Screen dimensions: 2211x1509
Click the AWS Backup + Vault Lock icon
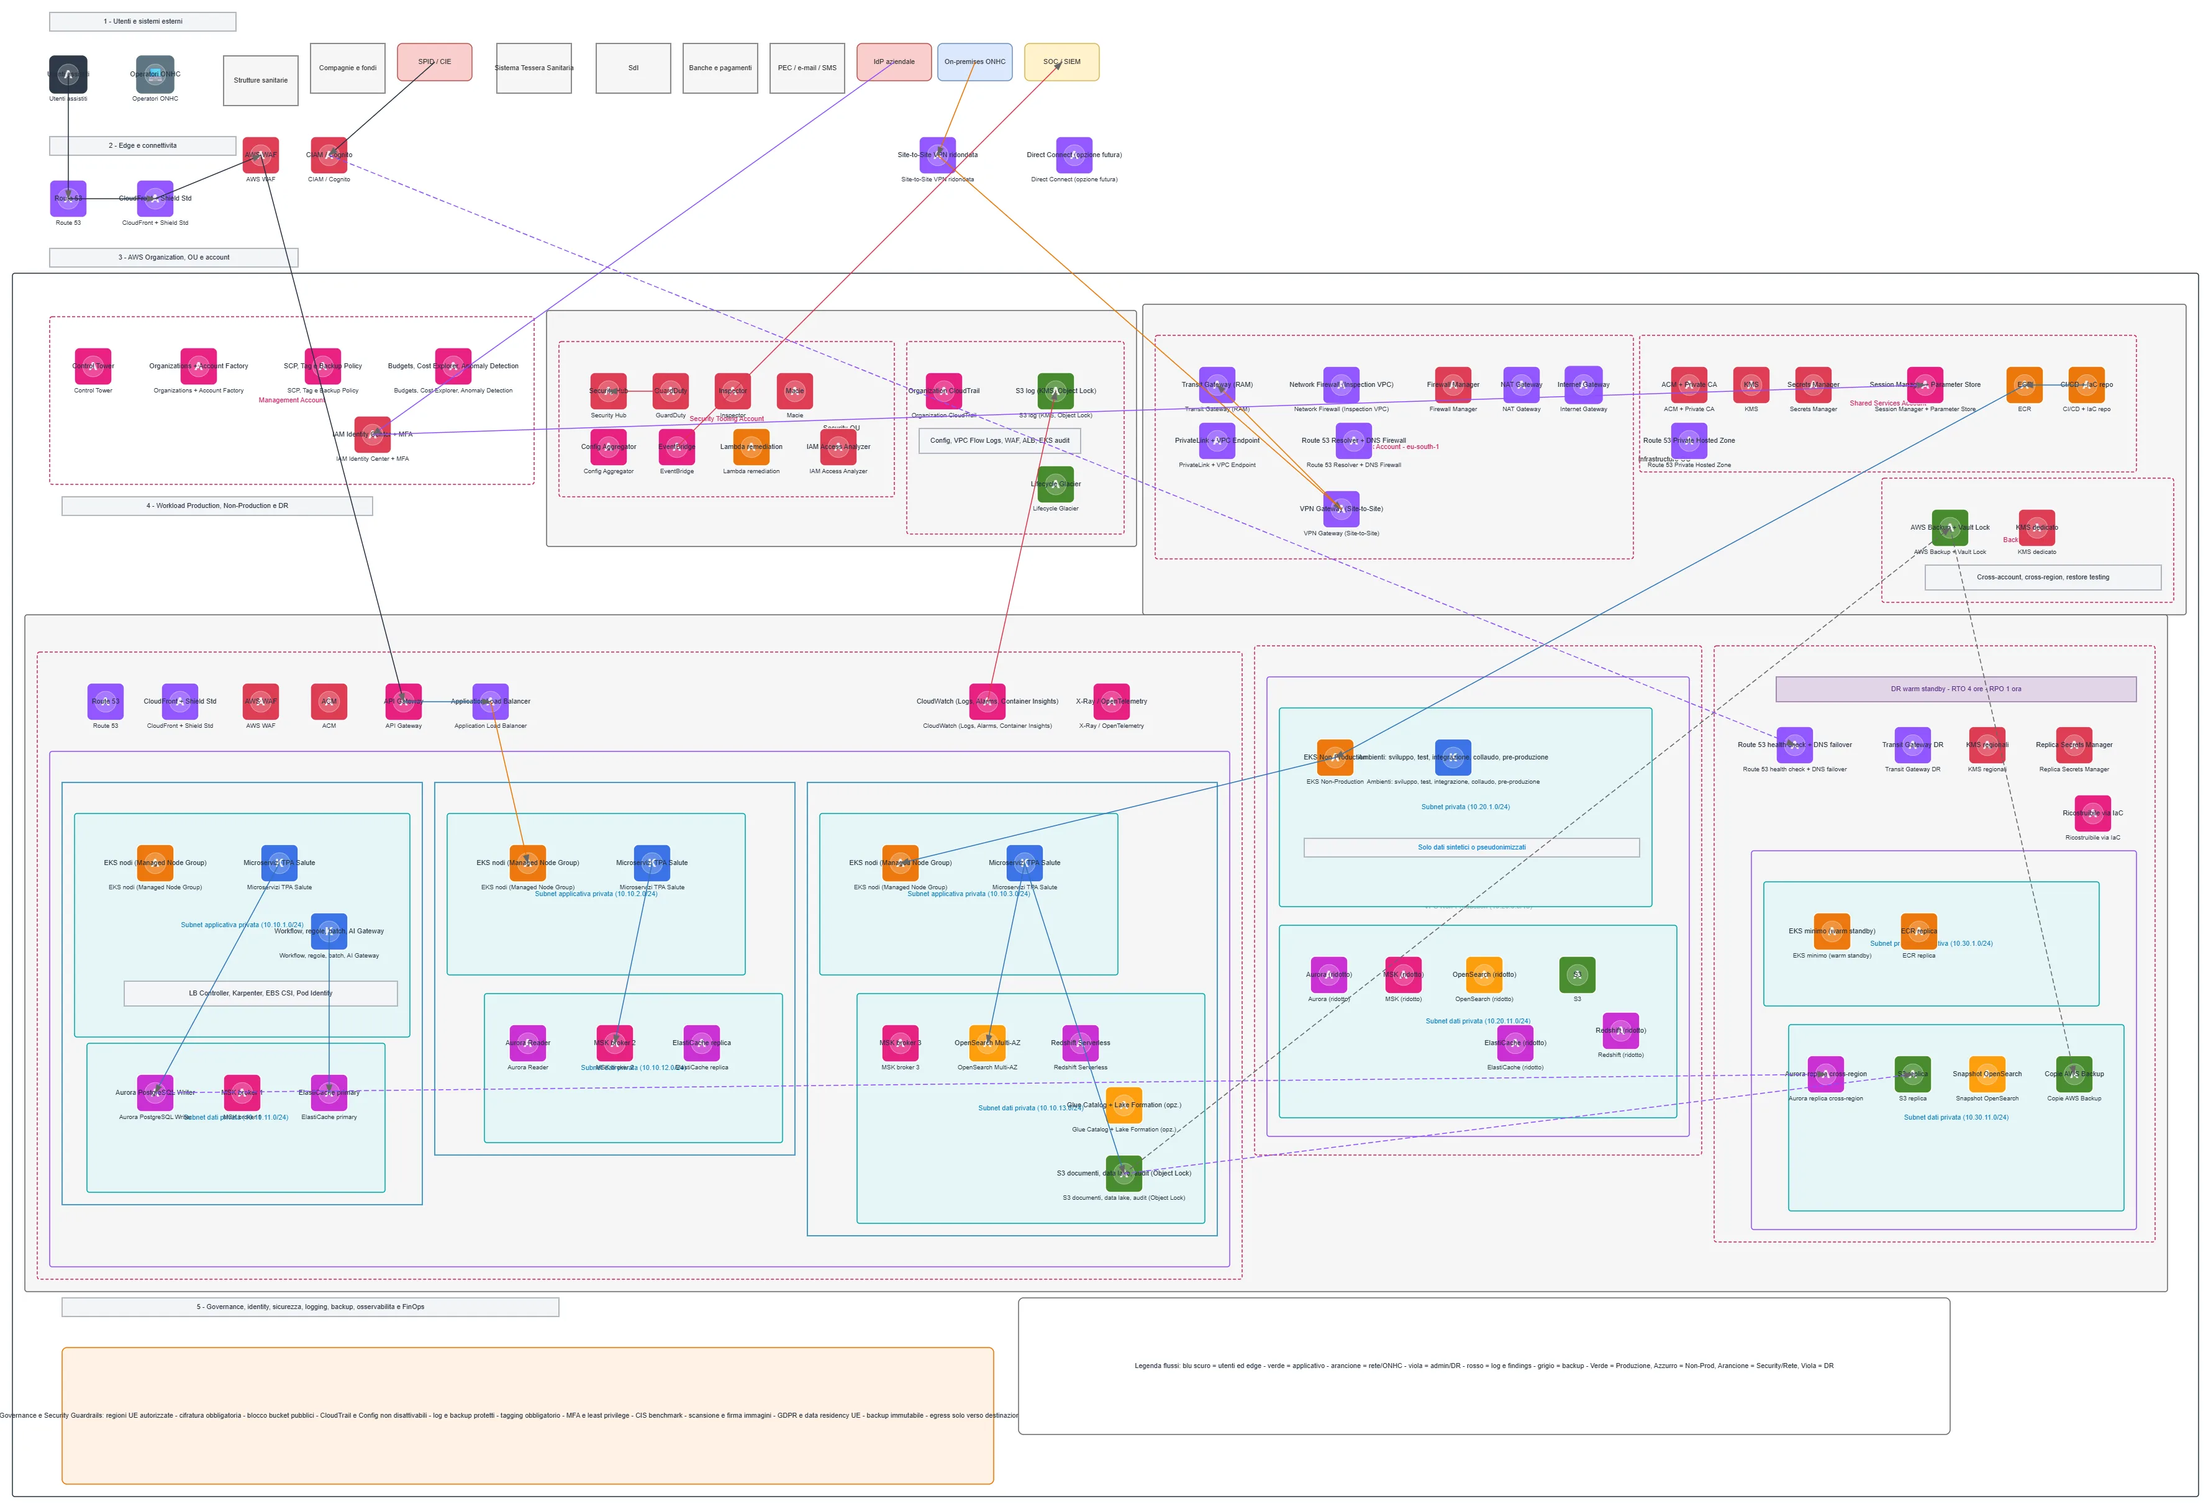point(1950,528)
